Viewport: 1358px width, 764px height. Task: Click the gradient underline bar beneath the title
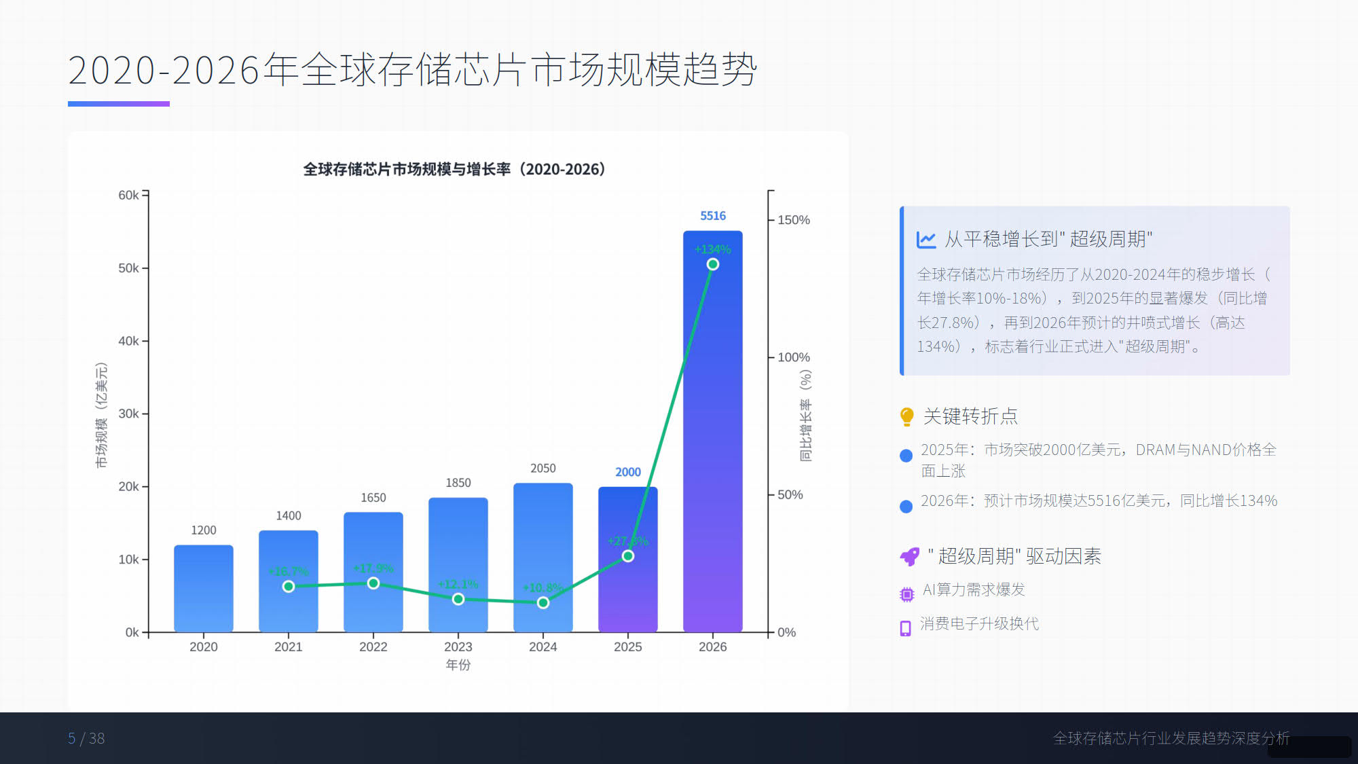click(x=119, y=104)
